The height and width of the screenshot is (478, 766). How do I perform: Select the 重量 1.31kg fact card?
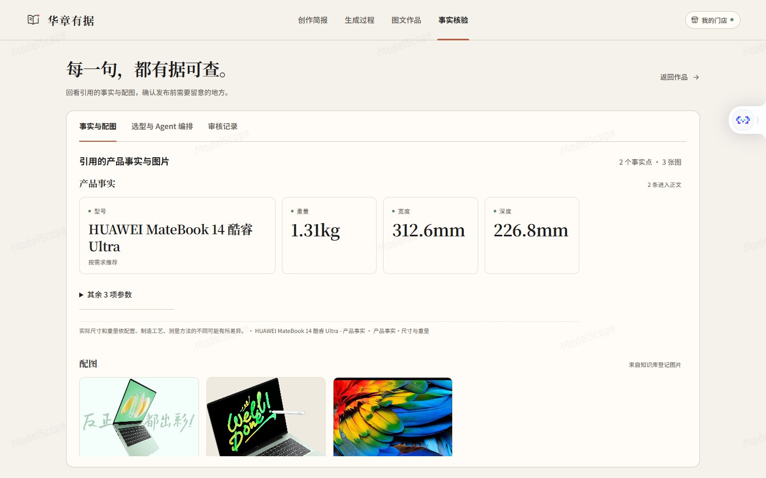(329, 236)
